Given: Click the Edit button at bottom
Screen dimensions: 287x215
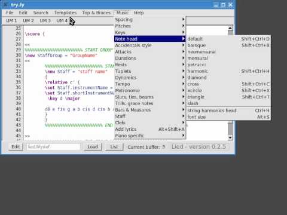Looking at the screenshot, I should click(16, 147).
